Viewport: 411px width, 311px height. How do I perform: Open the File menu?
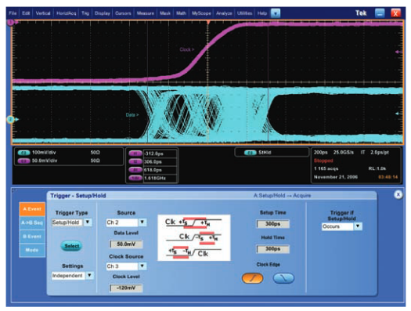[x=13, y=13]
